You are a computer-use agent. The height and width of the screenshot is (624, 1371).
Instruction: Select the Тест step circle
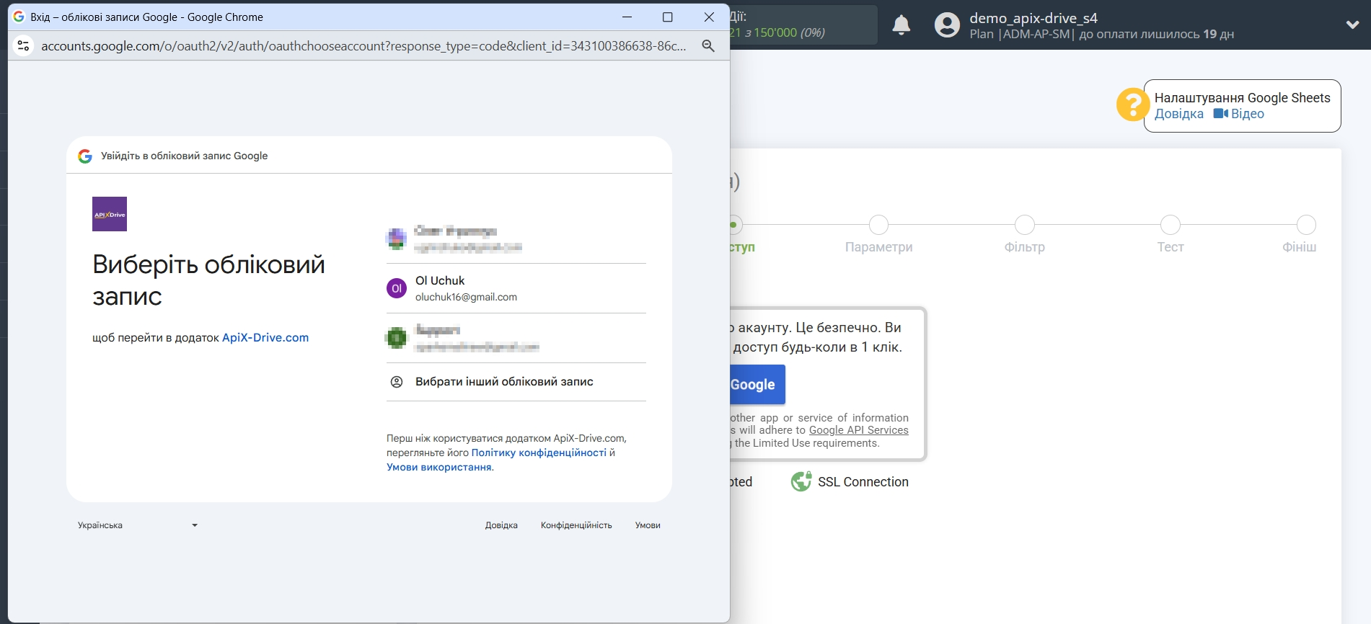pos(1170,225)
